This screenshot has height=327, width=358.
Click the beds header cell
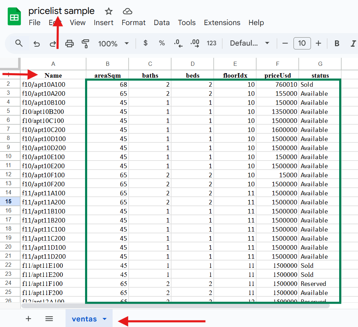192,75
